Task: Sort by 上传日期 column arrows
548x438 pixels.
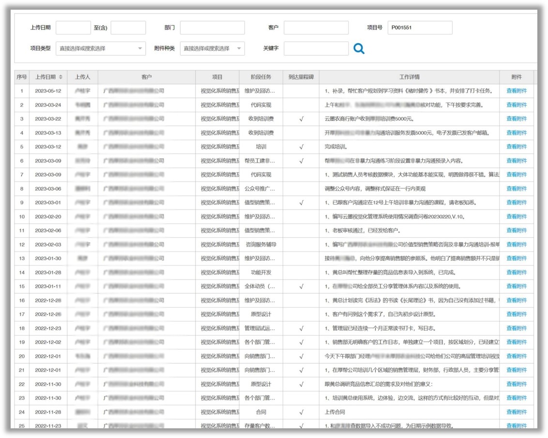Action: pyautogui.click(x=61, y=77)
